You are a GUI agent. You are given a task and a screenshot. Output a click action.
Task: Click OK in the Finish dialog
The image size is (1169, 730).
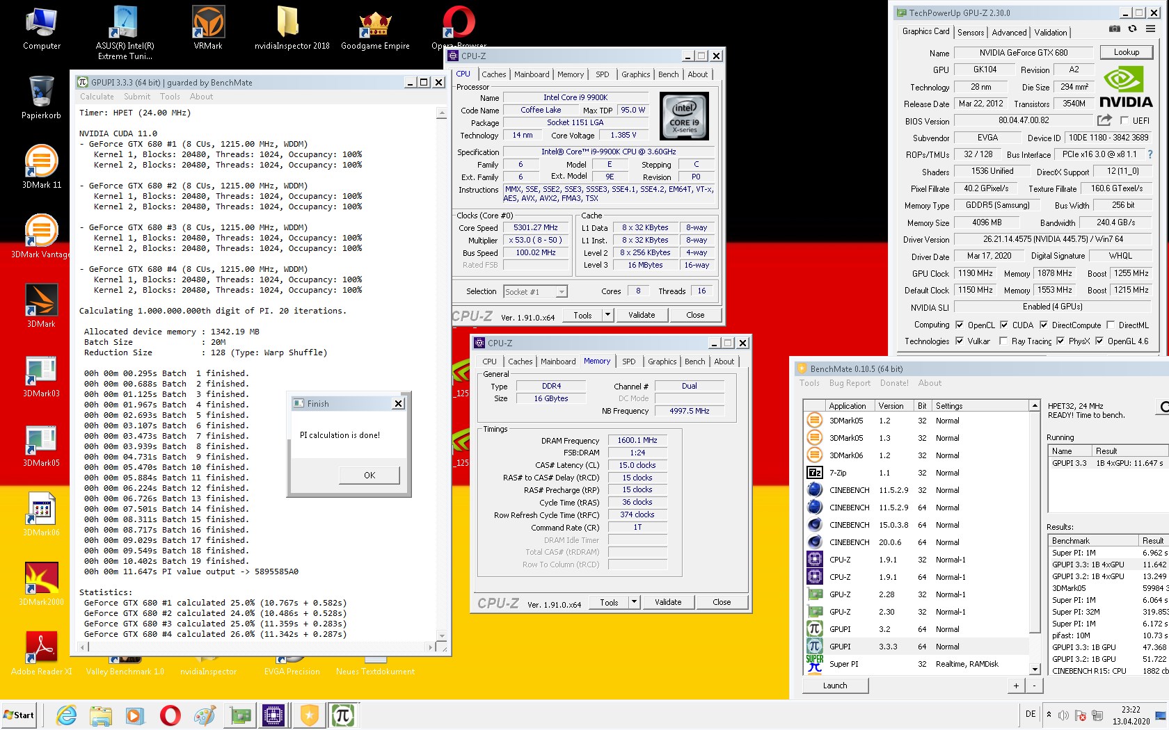click(x=369, y=476)
